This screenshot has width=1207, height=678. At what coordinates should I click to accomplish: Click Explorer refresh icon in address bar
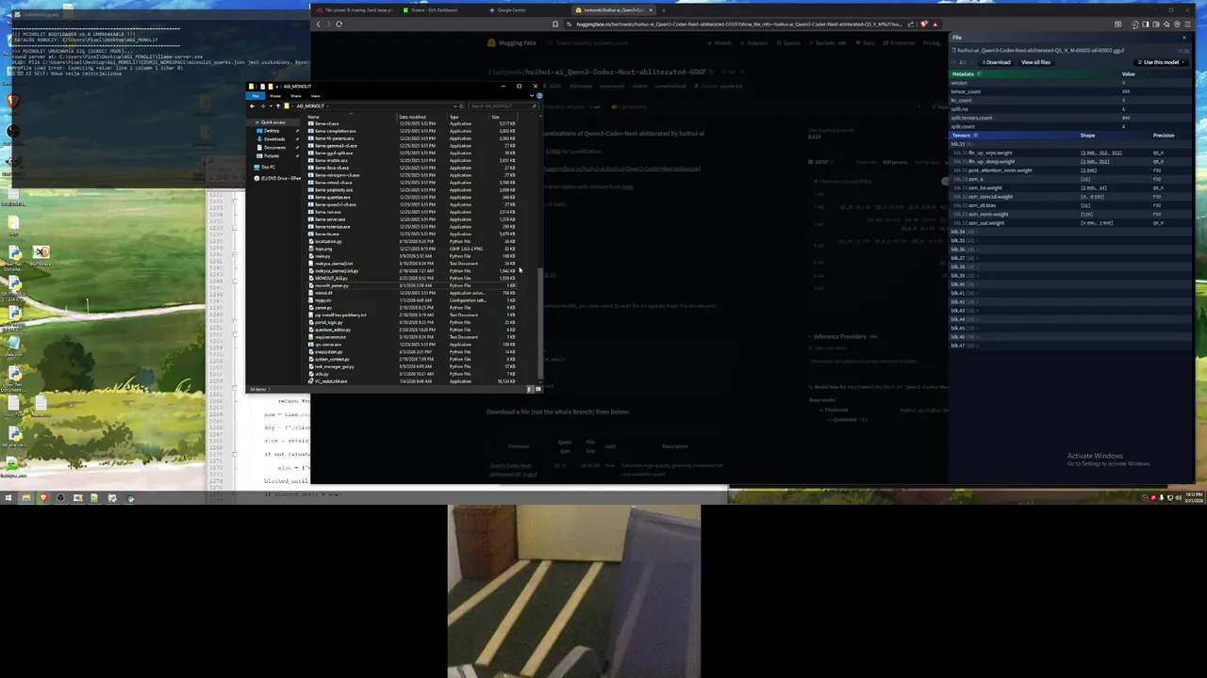point(461,106)
